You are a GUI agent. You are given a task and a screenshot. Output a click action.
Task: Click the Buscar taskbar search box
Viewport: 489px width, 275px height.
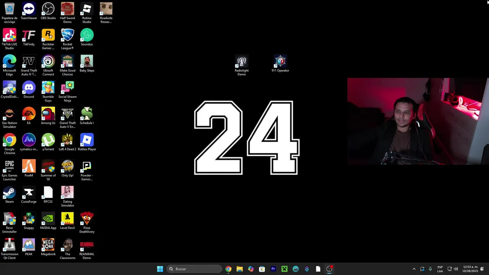pos(195,269)
